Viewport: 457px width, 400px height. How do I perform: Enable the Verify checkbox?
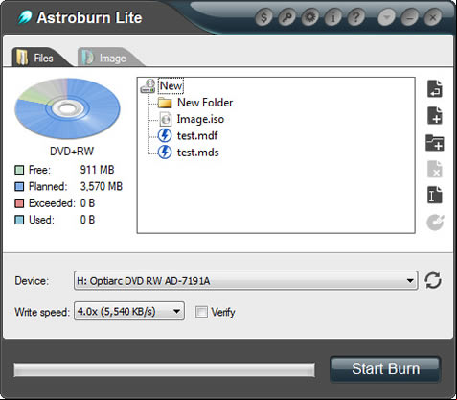coord(201,312)
